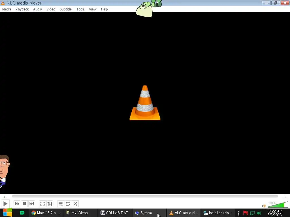Skip to next media track

click(32, 204)
